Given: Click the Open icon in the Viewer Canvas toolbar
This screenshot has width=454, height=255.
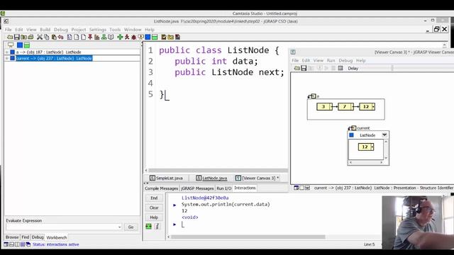Looking at the screenshot, I should tap(297, 68).
